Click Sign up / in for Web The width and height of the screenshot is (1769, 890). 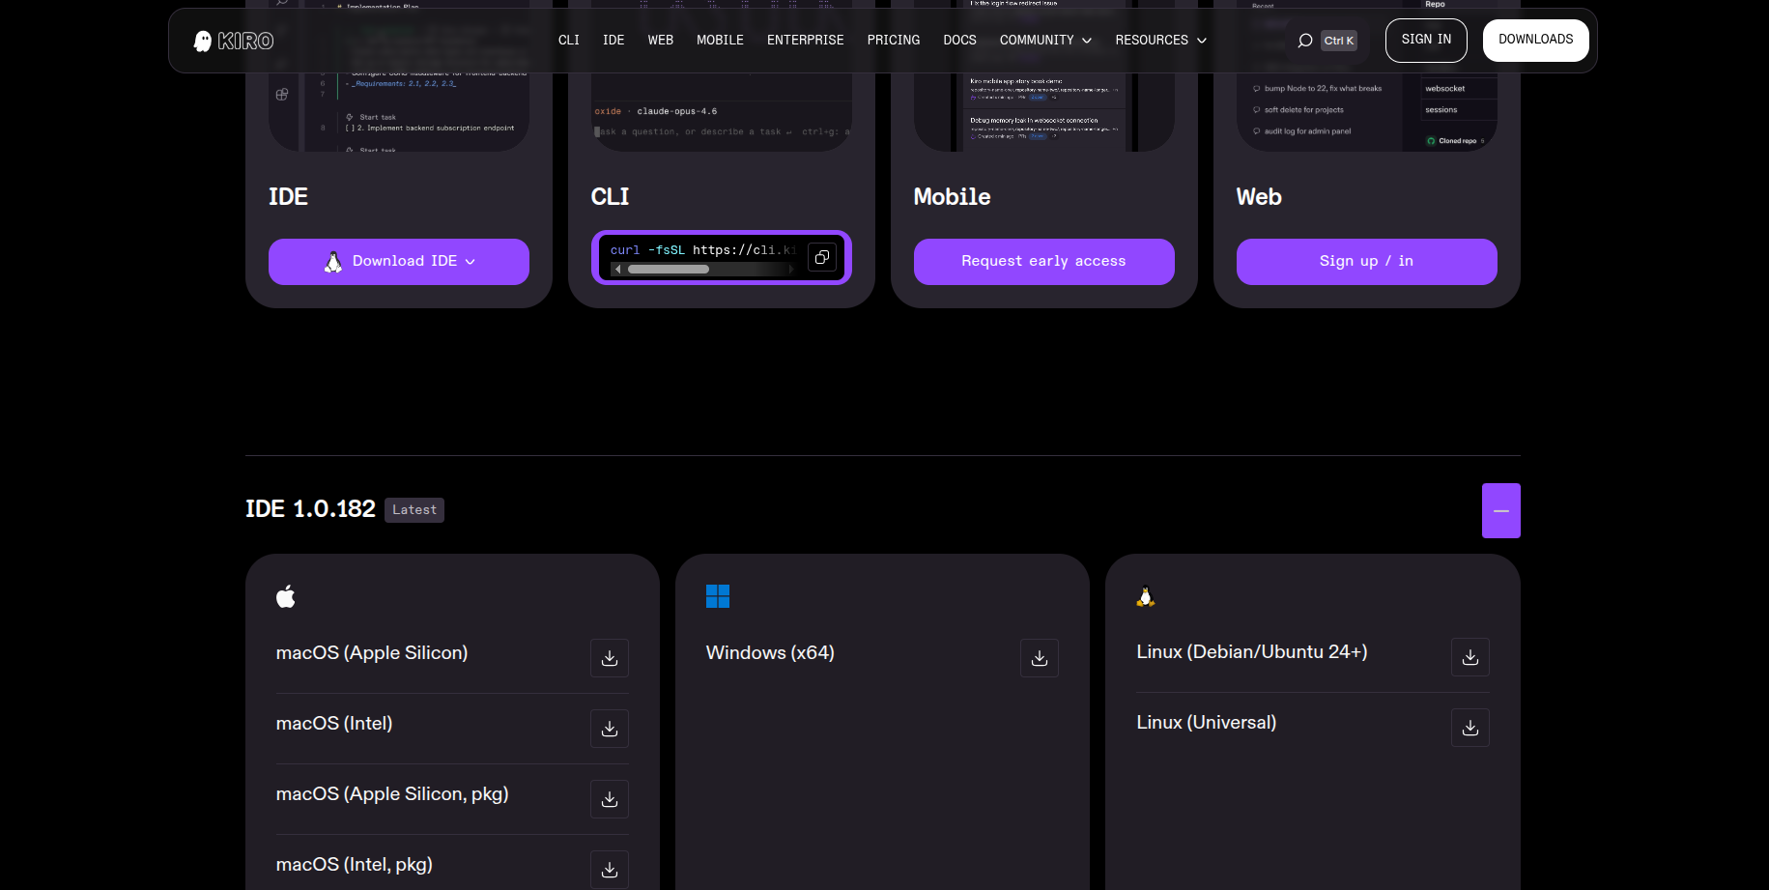1367,262
